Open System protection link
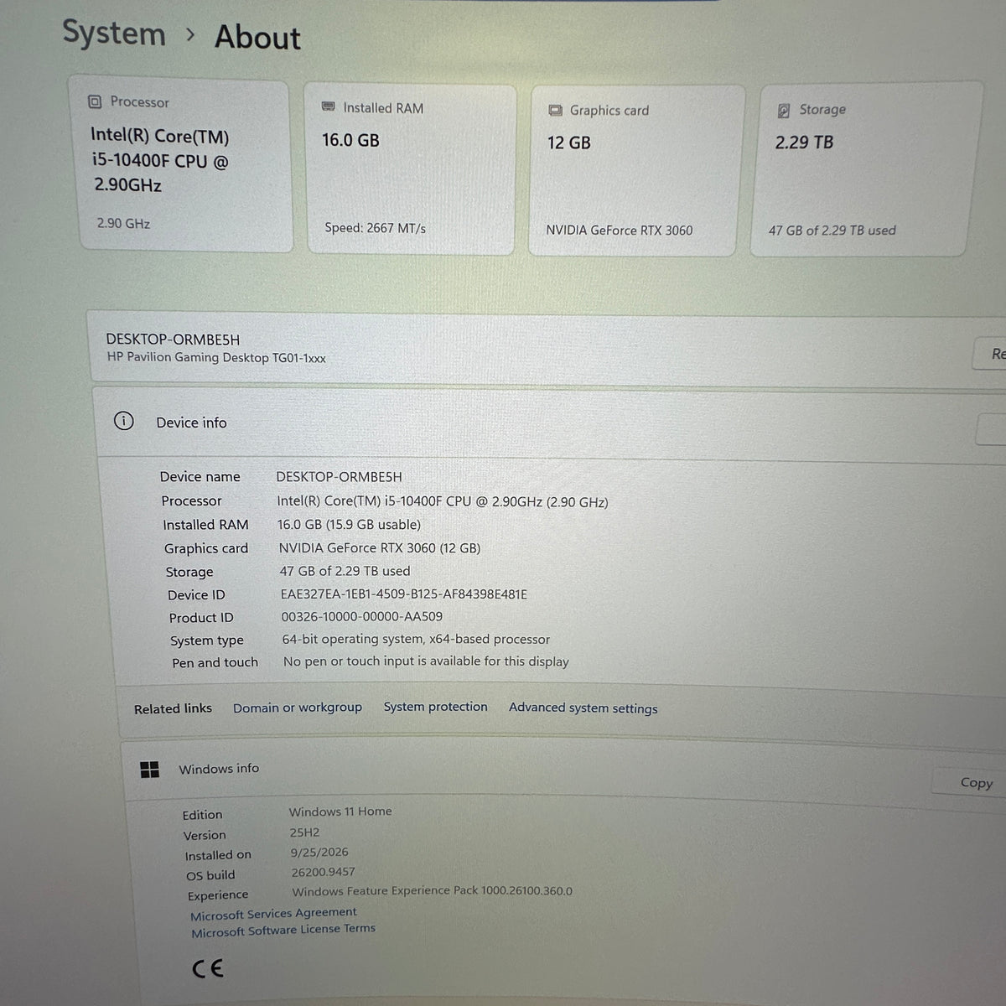The image size is (1006, 1006). pyautogui.click(x=435, y=707)
